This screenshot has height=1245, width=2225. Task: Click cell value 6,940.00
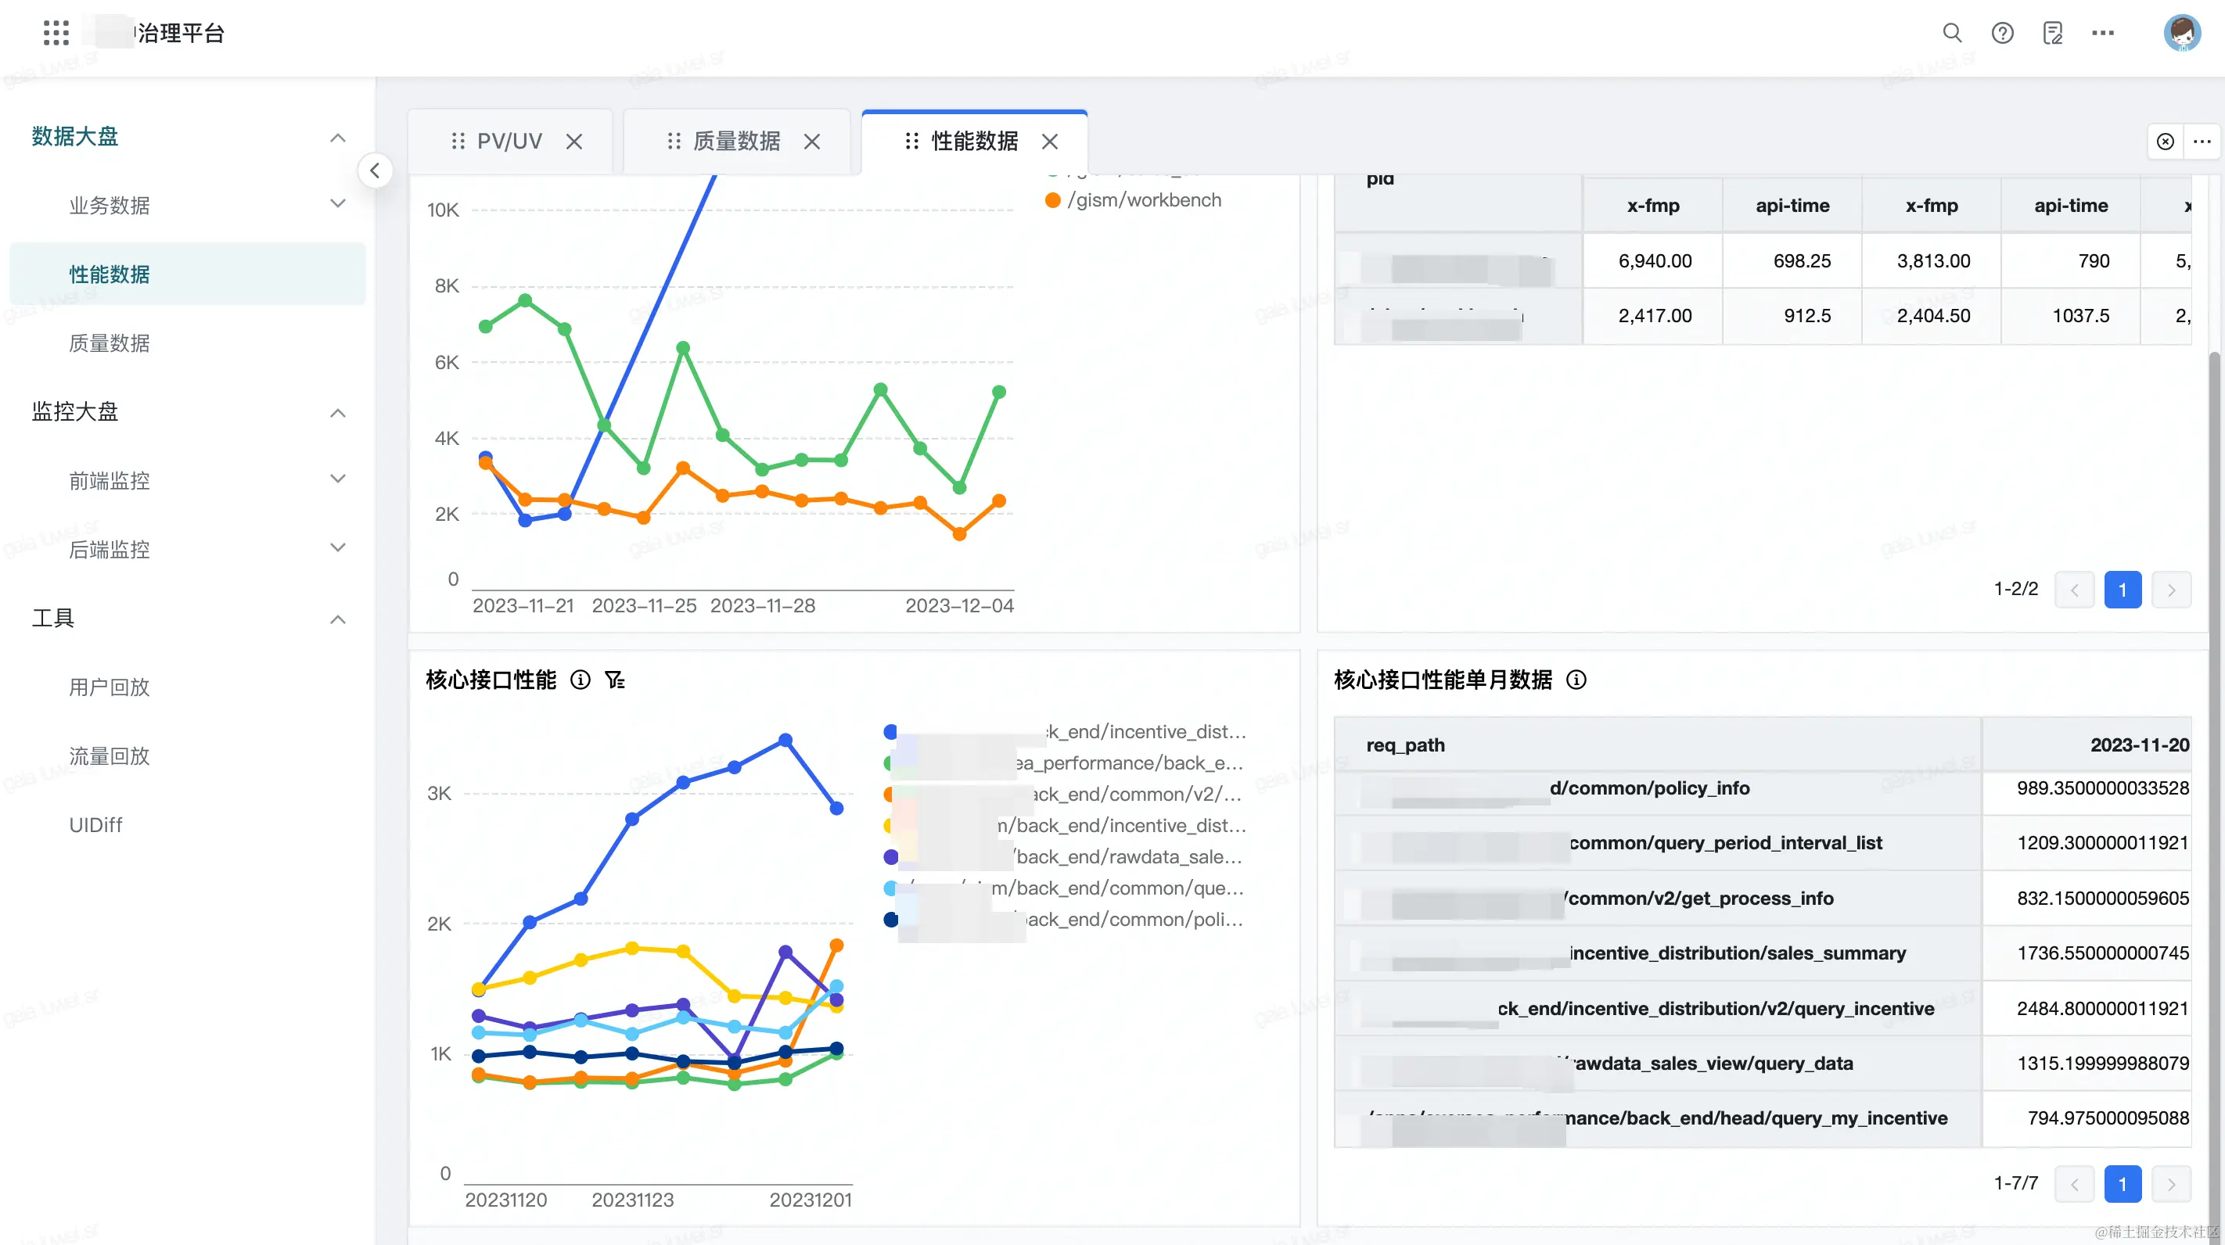pyautogui.click(x=1654, y=260)
